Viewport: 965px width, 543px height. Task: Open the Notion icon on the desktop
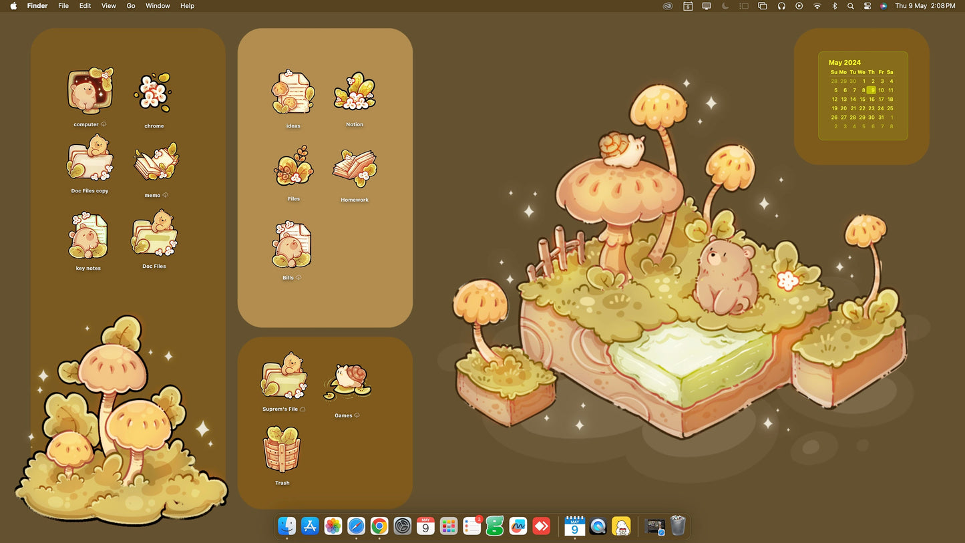(x=355, y=92)
